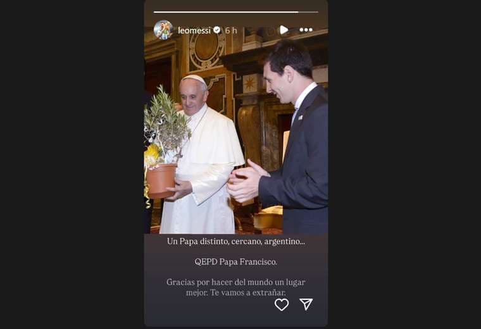This screenshot has height=329, width=481.
Task: Select the "QEPD Papa Francisco." caption line
Action: tap(235, 262)
